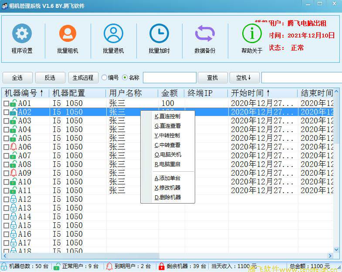
Task: Open 程序设置 gear icon
Action: (x=22, y=33)
